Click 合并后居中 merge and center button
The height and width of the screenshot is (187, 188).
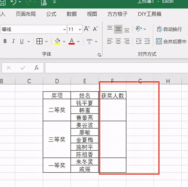coord(171,41)
